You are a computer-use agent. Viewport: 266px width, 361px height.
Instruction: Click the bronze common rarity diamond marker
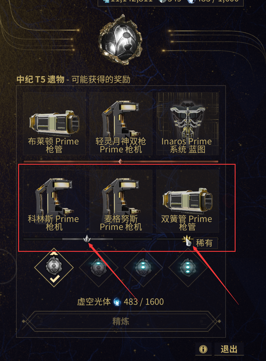click(x=120, y=162)
